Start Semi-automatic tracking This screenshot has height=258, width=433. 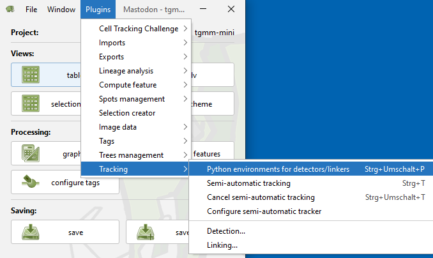[311, 183]
